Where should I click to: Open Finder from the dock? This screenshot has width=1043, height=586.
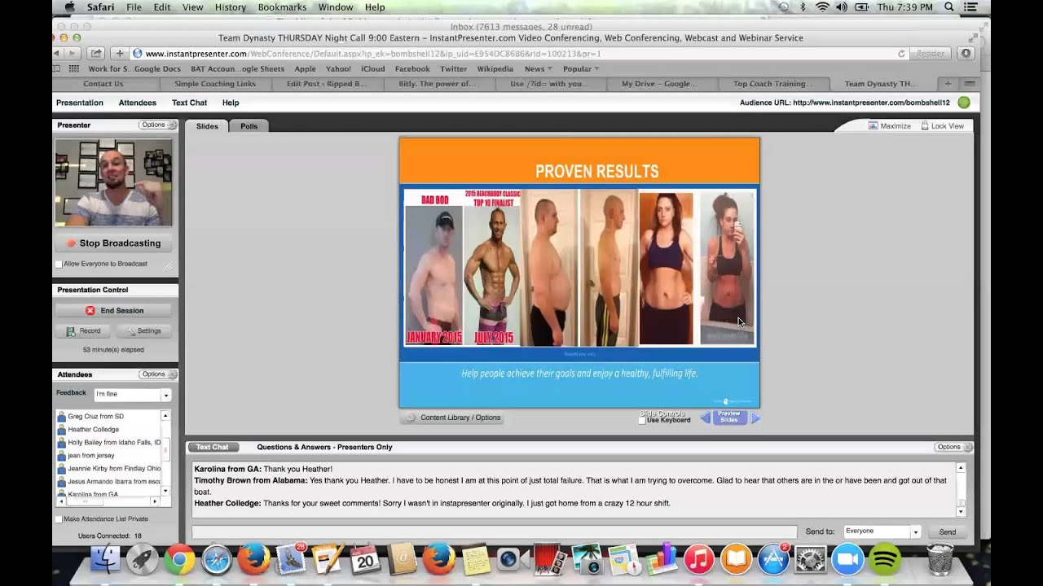pyautogui.click(x=106, y=560)
